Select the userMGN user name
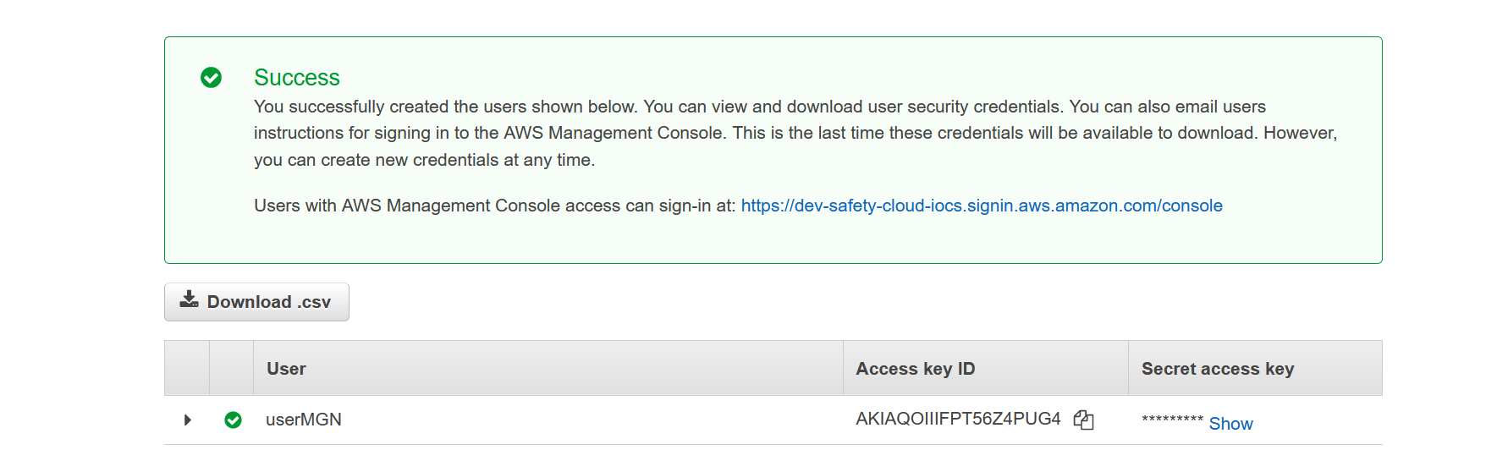Image resolution: width=1486 pixels, height=450 pixels. [x=304, y=420]
